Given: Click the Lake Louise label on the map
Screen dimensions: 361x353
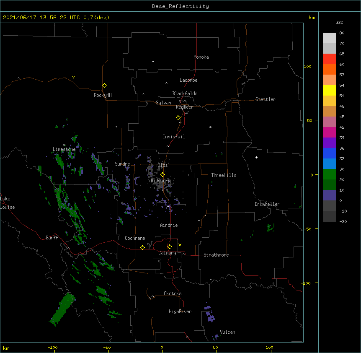Looking at the screenshot, I should [x=8, y=203].
